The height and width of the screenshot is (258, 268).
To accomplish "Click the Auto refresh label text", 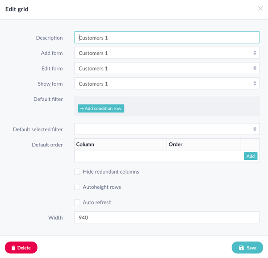I will 97,202.
